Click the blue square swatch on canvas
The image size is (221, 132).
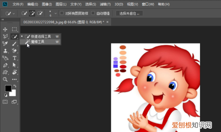coord(115,66)
